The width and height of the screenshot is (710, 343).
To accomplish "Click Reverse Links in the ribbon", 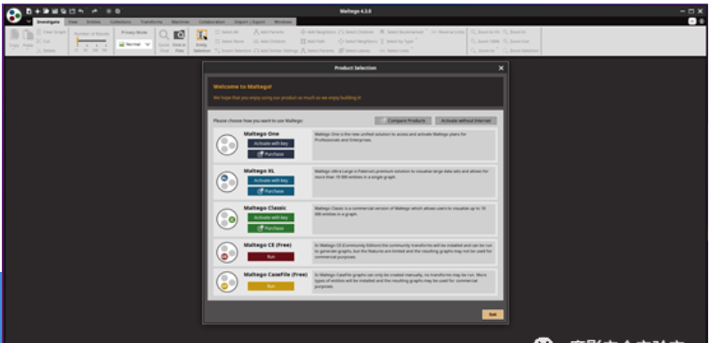I will [448, 32].
